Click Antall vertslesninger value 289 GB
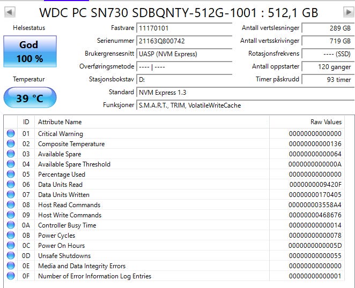The height and width of the screenshot is (288, 355). (328, 28)
